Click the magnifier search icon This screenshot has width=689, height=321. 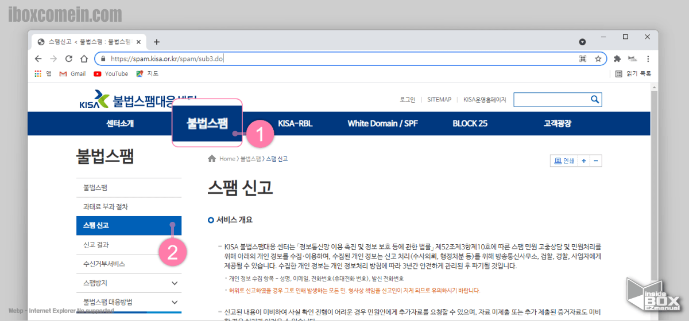595,99
